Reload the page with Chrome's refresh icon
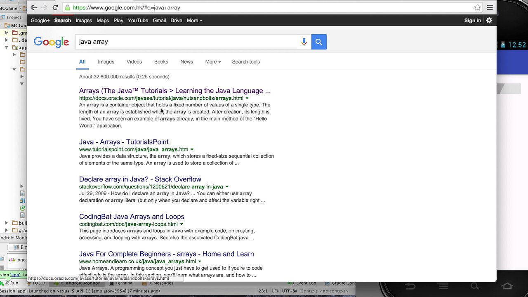This screenshot has height=297, width=528. click(x=55, y=7)
